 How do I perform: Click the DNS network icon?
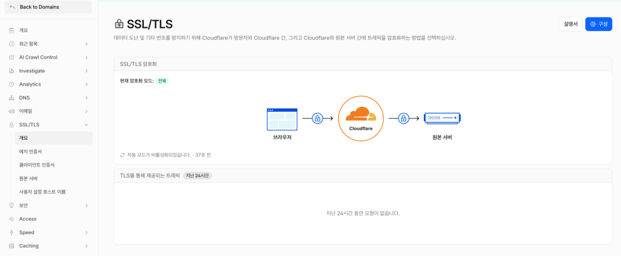[x=12, y=98]
